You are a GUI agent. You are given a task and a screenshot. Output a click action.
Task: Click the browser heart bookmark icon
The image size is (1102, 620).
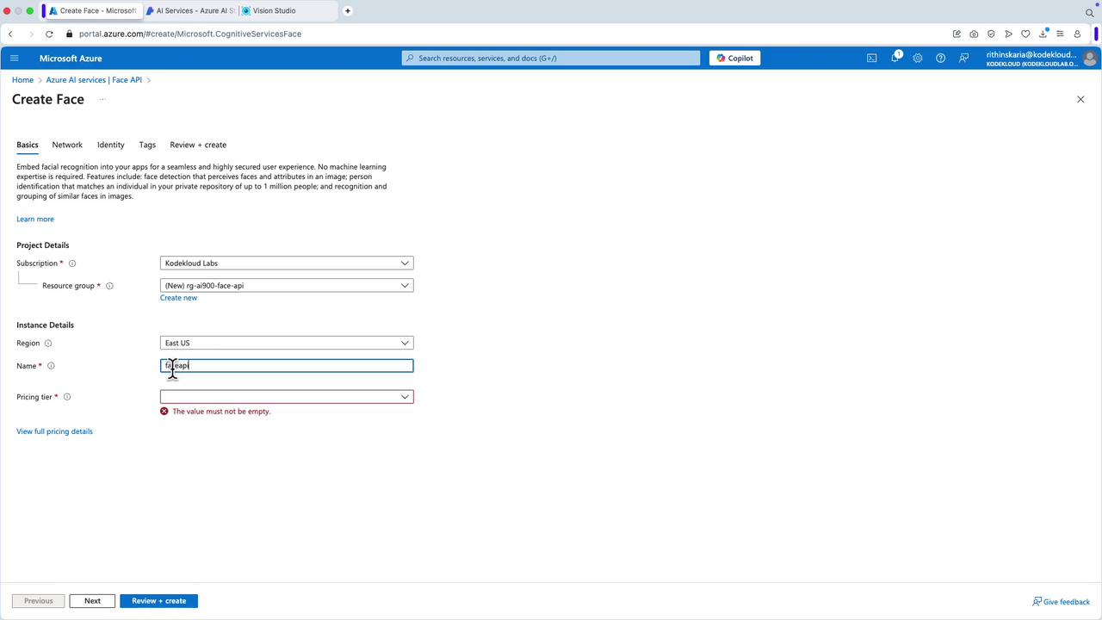(x=1025, y=34)
